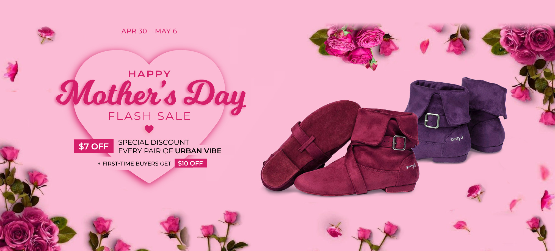
Task: Click the silver buckle on the burgundy boot
Action: pos(399,143)
